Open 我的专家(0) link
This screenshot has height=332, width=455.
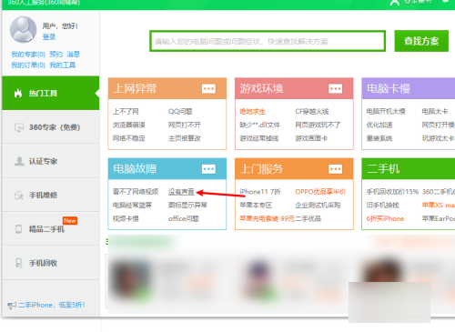28,55
